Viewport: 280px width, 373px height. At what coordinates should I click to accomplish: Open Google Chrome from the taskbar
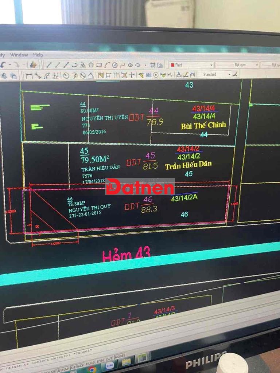tap(92, 369)
